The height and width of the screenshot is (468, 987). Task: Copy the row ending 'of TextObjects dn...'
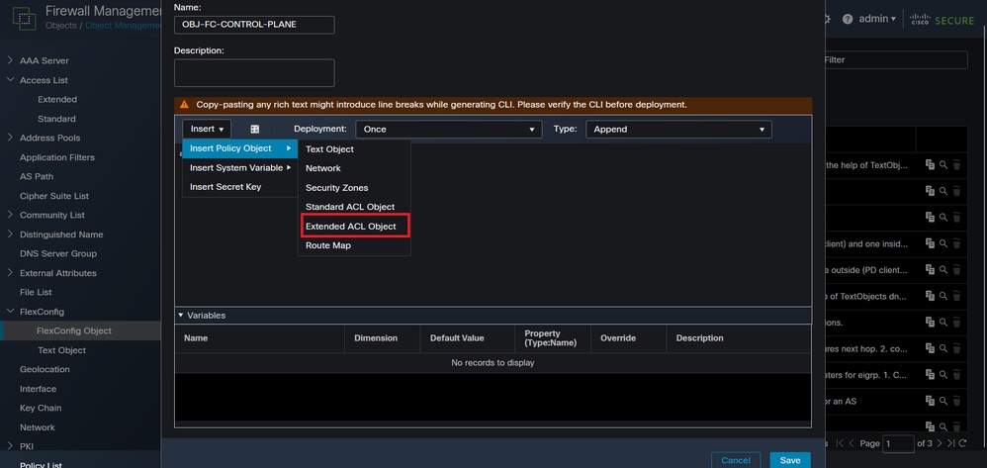[x=930, y=296]
